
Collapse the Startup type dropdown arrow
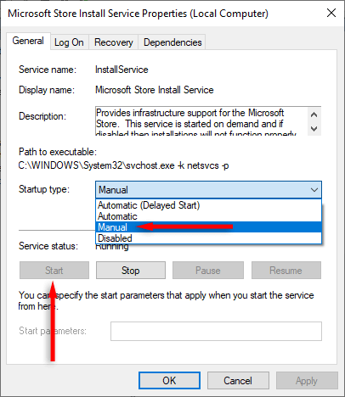point(314,190)
